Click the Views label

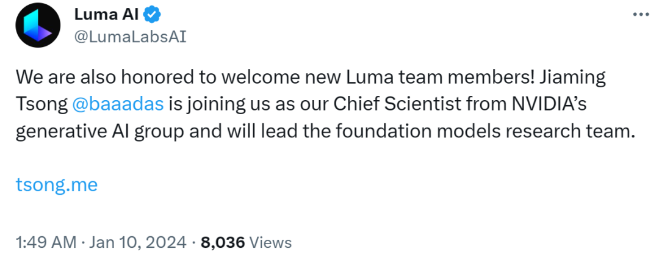pyautogui.click(x=271, y=243)
